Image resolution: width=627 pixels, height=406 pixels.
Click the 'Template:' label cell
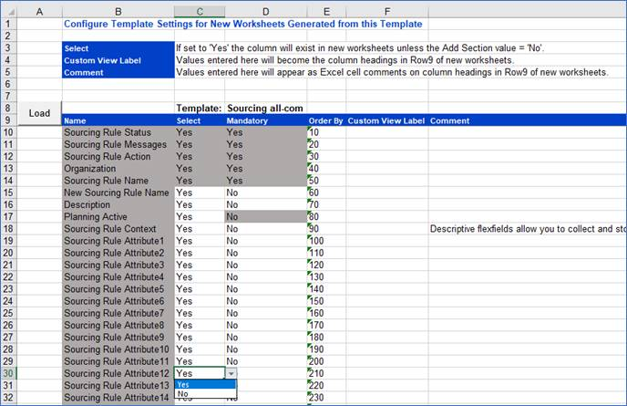click(200, 108)
